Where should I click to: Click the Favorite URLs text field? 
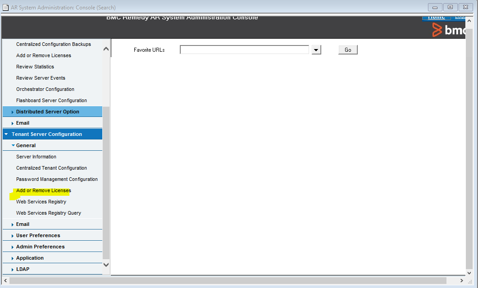pos(245,49)
